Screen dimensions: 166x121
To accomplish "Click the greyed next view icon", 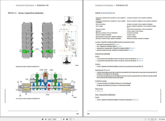I will coord(74,119).
